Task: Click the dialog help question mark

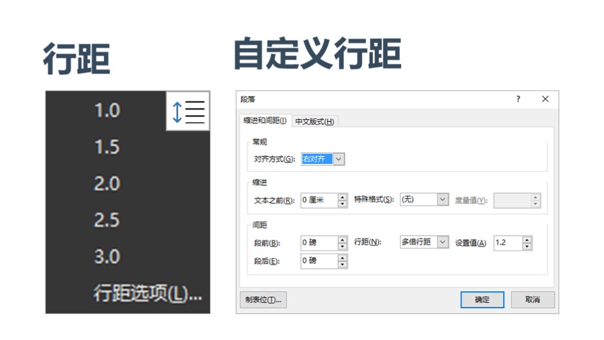Action: click(518, 99)
